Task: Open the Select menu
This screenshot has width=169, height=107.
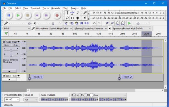Action: pyautogui.click(x=18, y=8)
